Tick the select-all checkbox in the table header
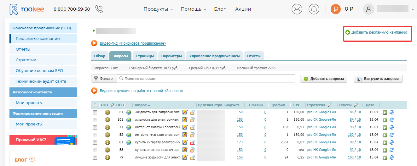417x166 pixels. point(95,105)
